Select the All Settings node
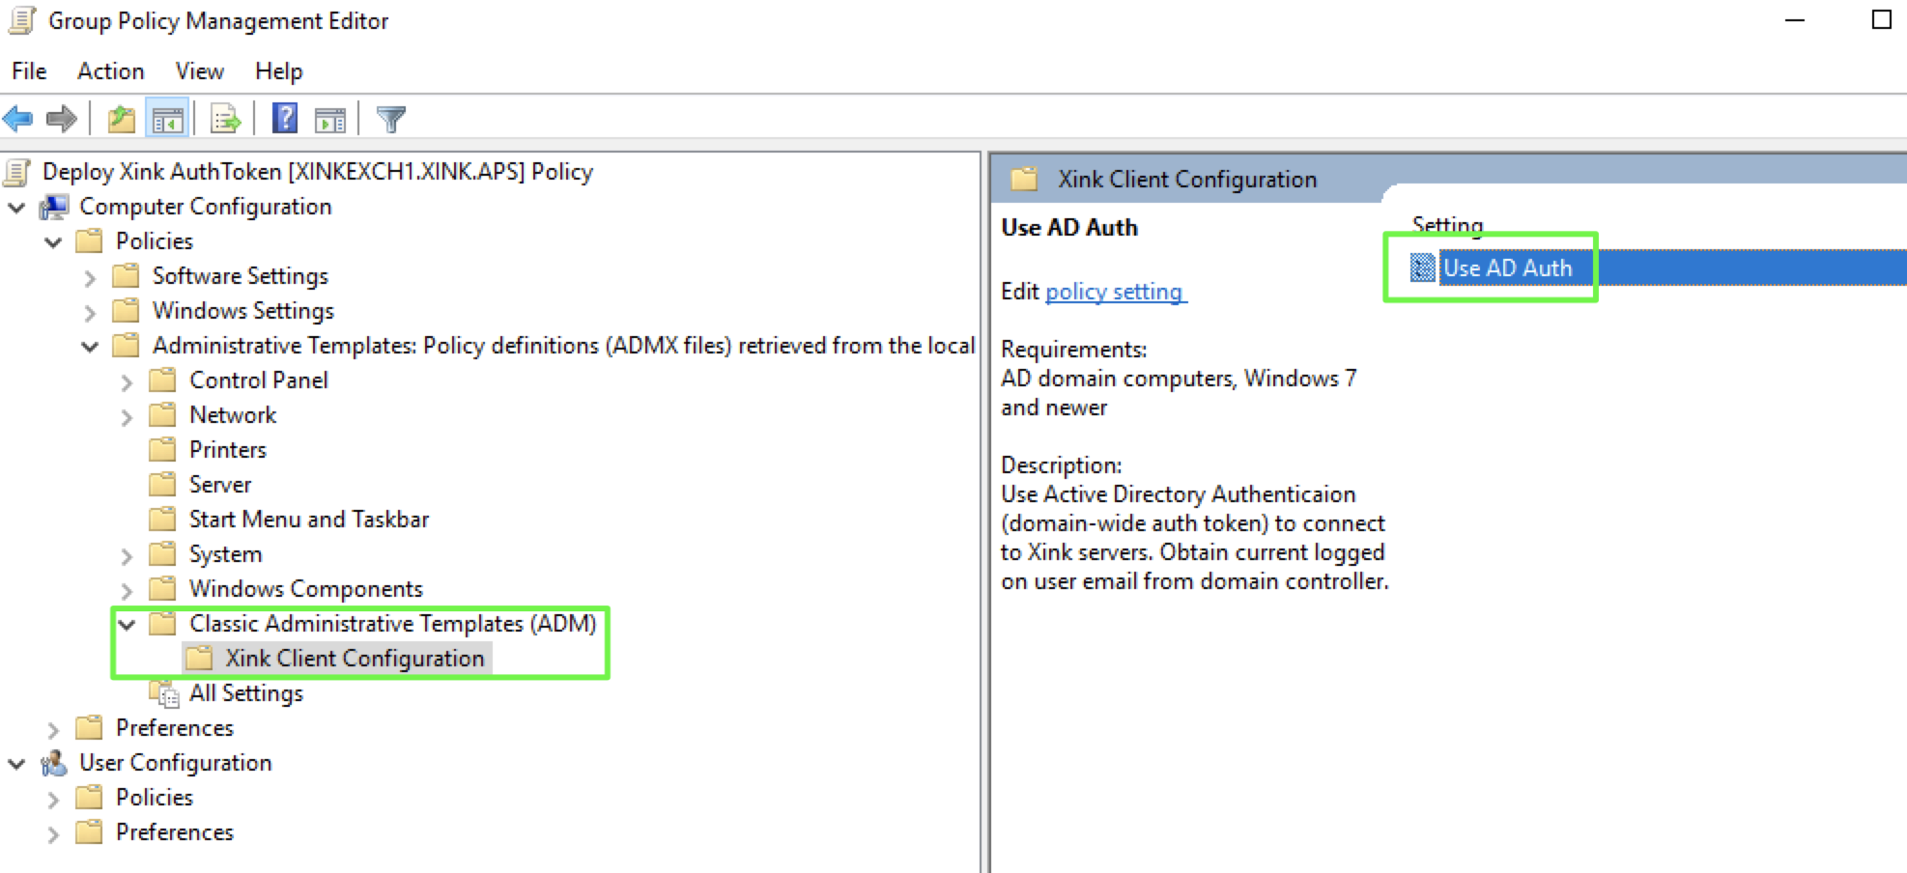This screenshot has width=1907, height=873. coord(244,692)
